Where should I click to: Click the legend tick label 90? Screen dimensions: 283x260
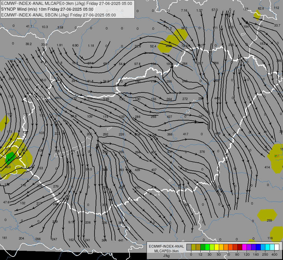point(237,255)
